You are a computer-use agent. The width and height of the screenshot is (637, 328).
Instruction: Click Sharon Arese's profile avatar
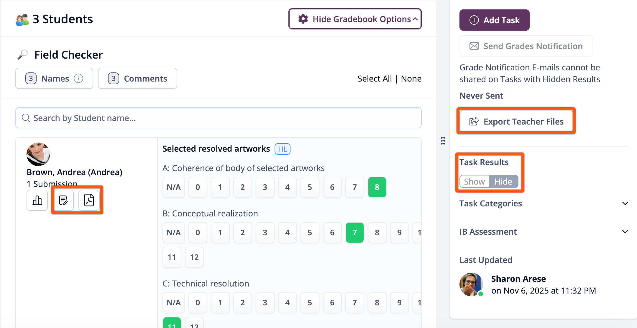pos(471,284)
